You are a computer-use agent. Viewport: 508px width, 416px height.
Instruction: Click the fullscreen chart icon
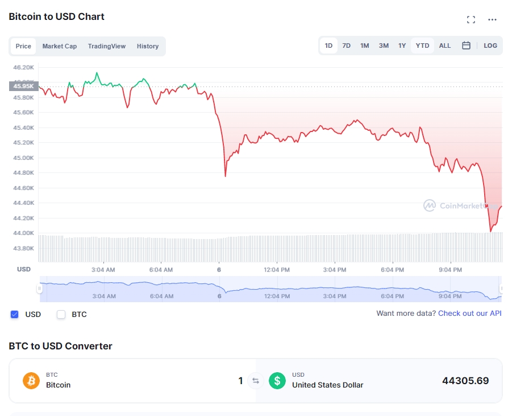[x=471, y=20]
